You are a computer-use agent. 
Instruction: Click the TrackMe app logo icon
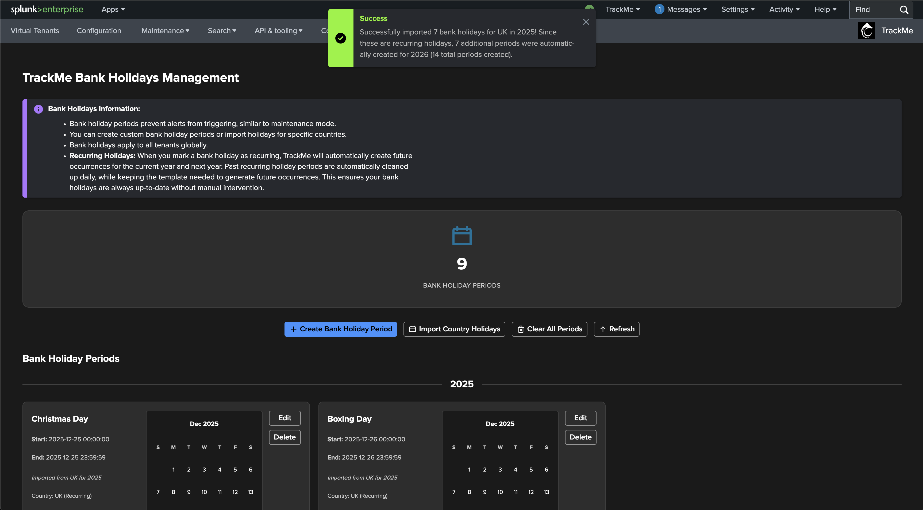pyautogui.click(x=866, y=31)
